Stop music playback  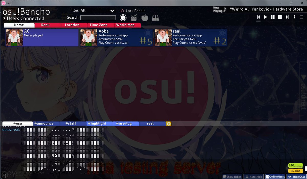(280, 17)
